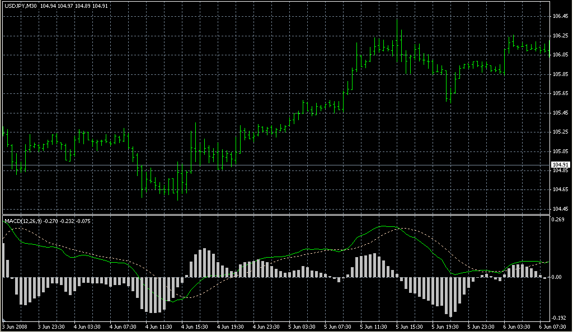Image resolution: width=573 pixels, height=332 pixels.
Task: Select the 105.05 price scale label
Action: tap(560, 151)
